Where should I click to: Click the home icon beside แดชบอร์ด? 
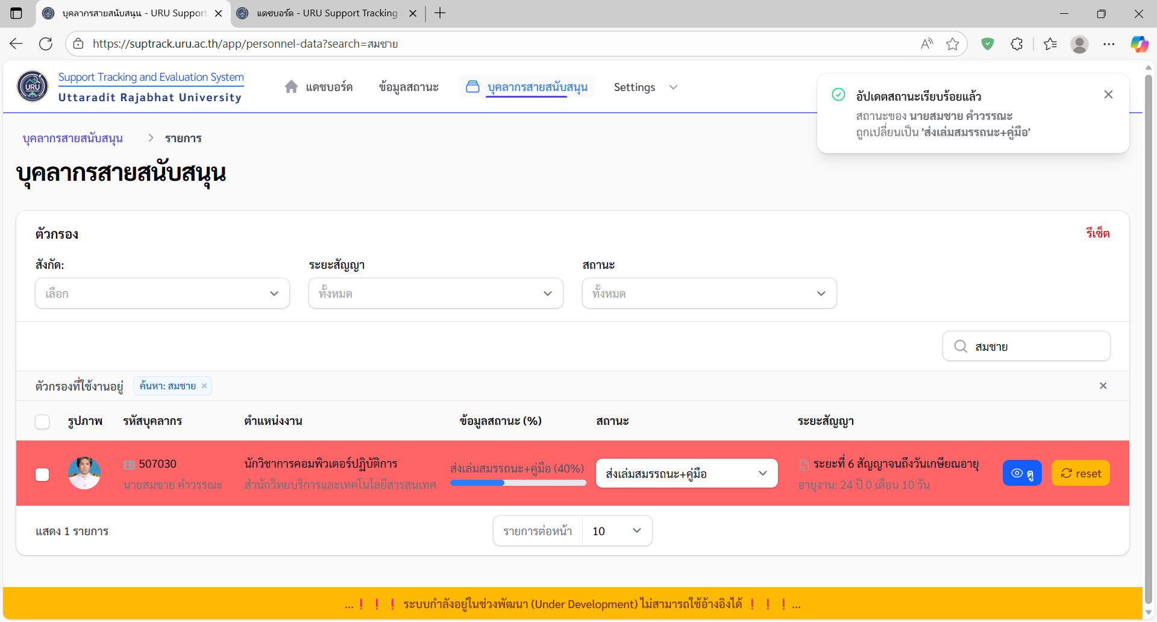[292, 86]
